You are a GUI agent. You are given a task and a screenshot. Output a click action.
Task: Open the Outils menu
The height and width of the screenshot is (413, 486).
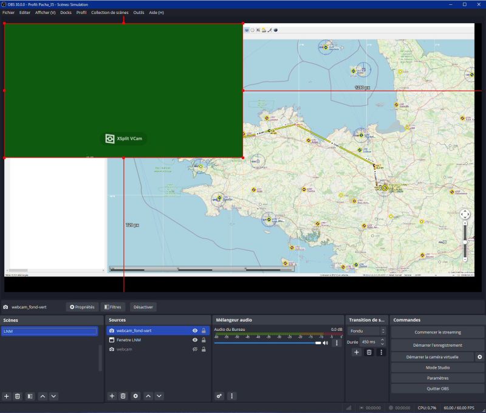(x=139, y=12)
